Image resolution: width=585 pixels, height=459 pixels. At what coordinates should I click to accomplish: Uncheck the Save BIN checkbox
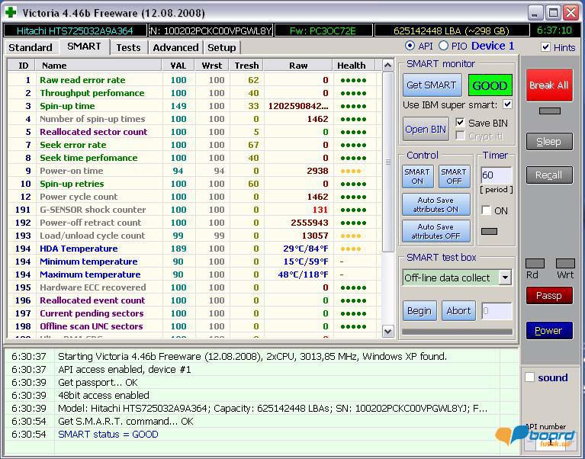[461, 123]
